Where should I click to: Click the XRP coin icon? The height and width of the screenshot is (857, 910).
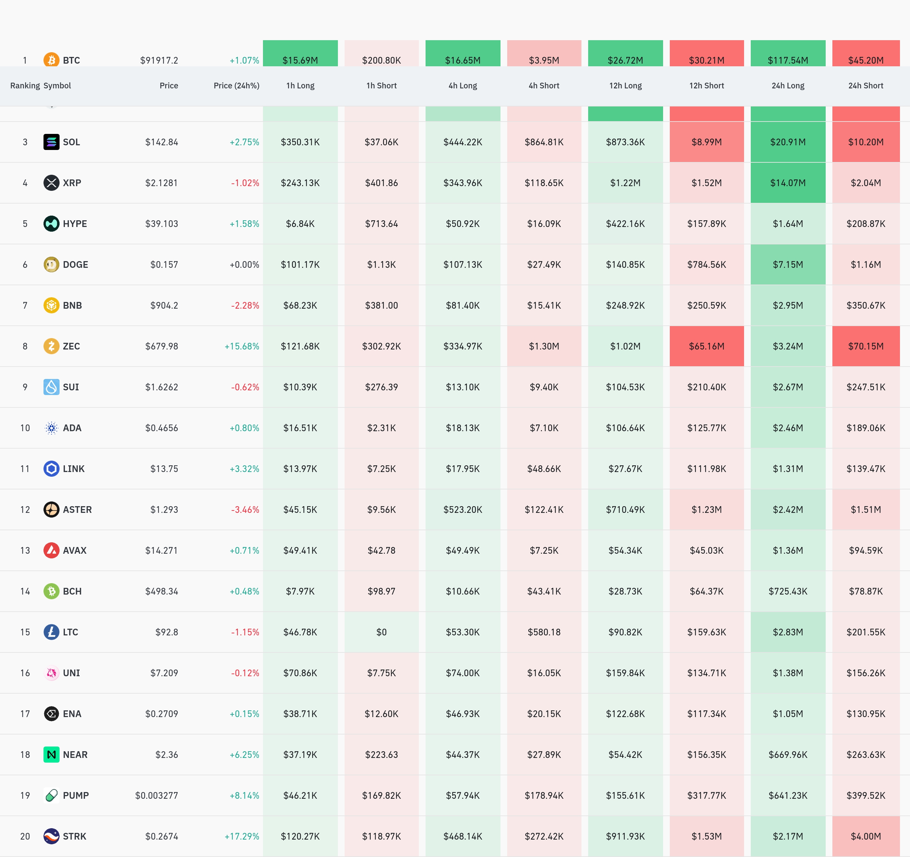click(51, 183)
